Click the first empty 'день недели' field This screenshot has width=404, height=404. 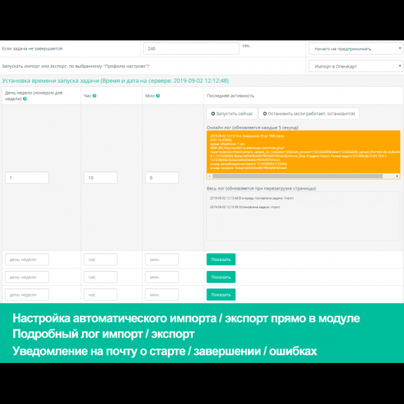tap(27, 259)
